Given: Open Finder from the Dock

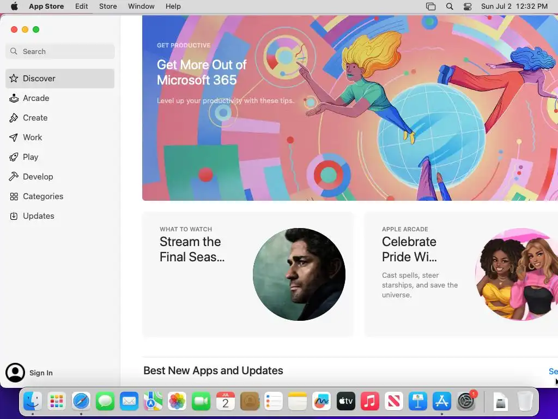Looking at the screenshot, I should coord(32,402).
